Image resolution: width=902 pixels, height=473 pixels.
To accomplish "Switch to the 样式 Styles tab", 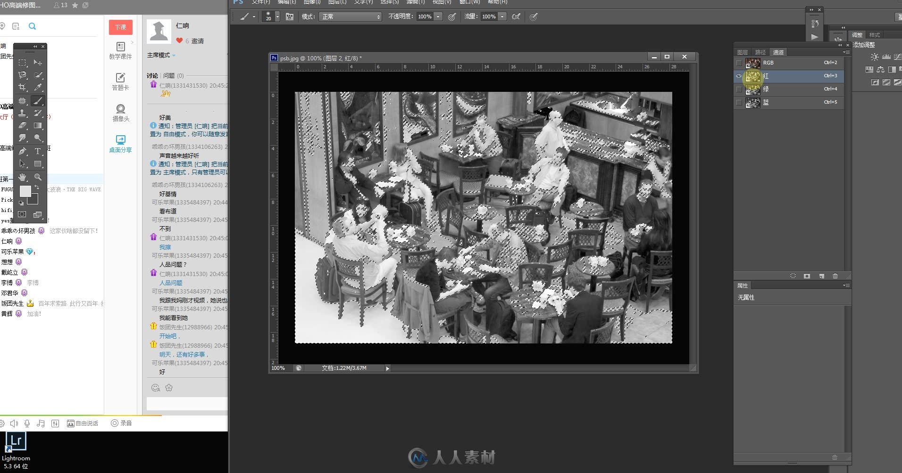I will [875, 35].
